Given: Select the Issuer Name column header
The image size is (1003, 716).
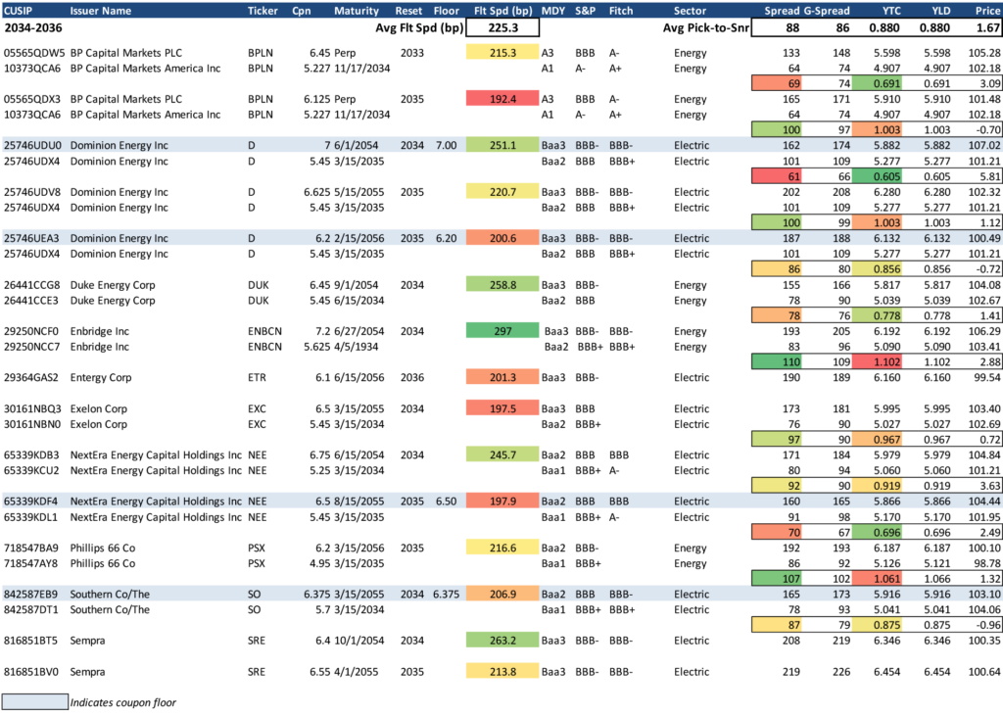Looking at the screenshot, I should 101,11.
